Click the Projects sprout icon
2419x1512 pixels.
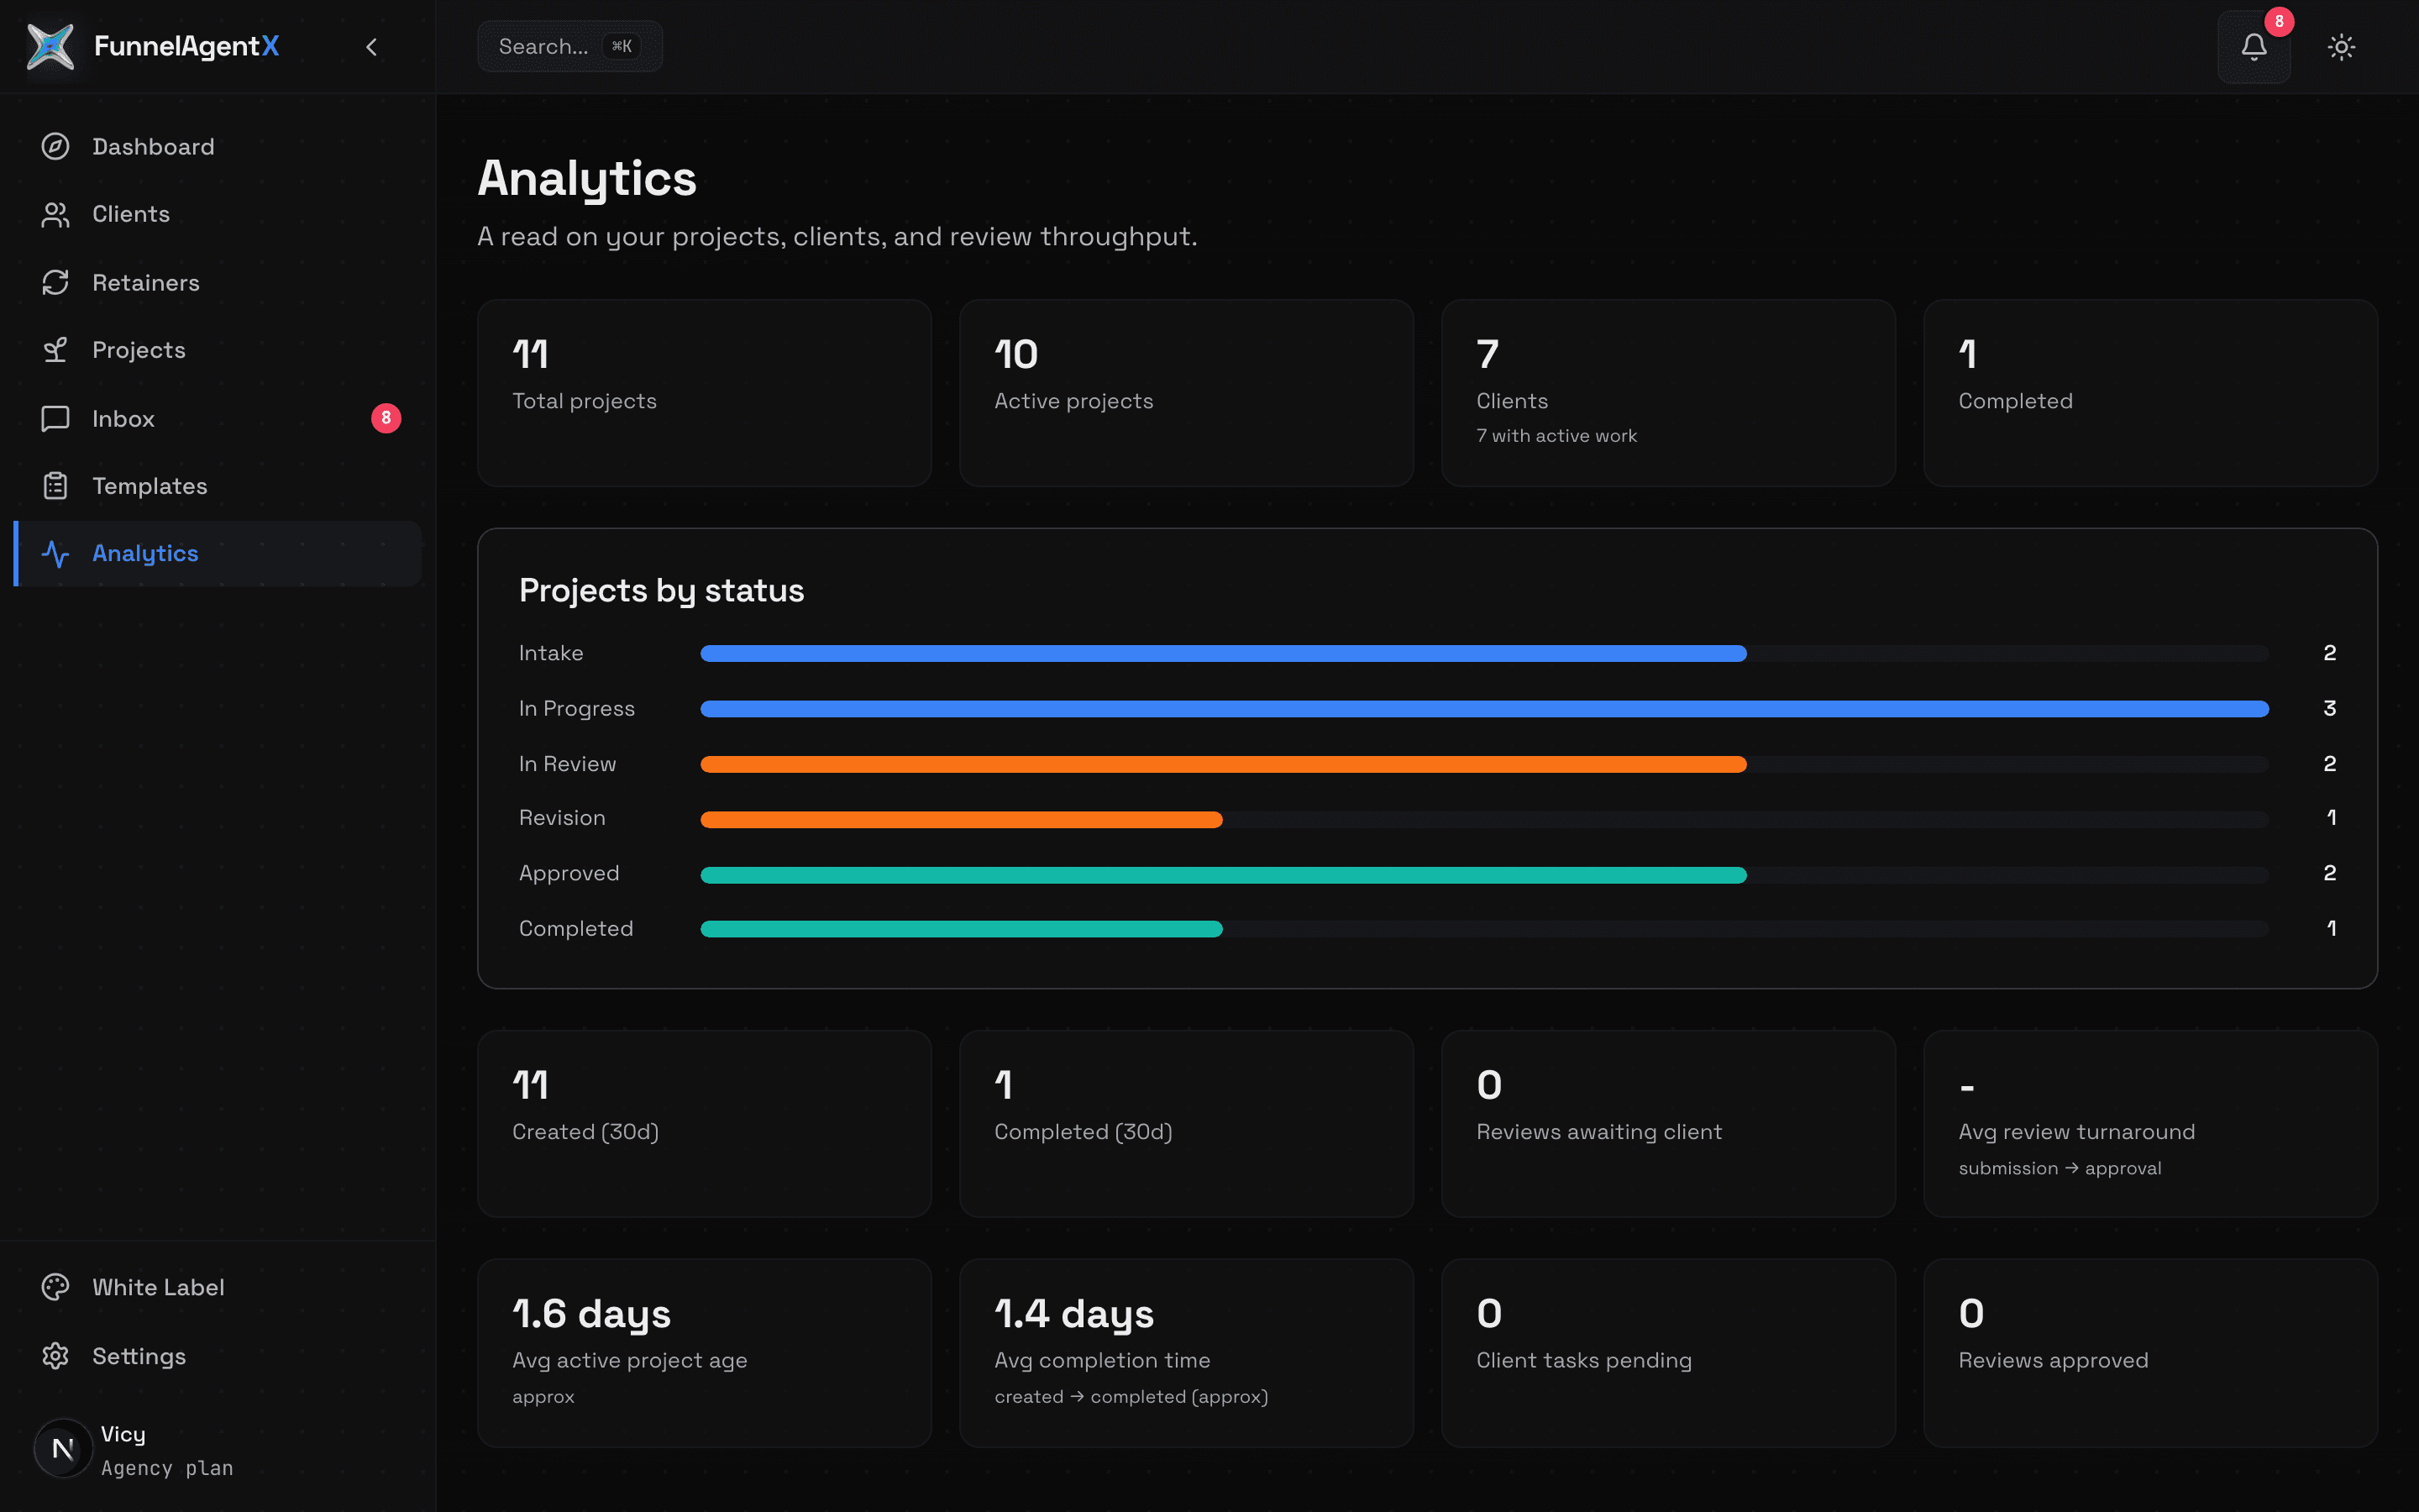coord(55,350)
